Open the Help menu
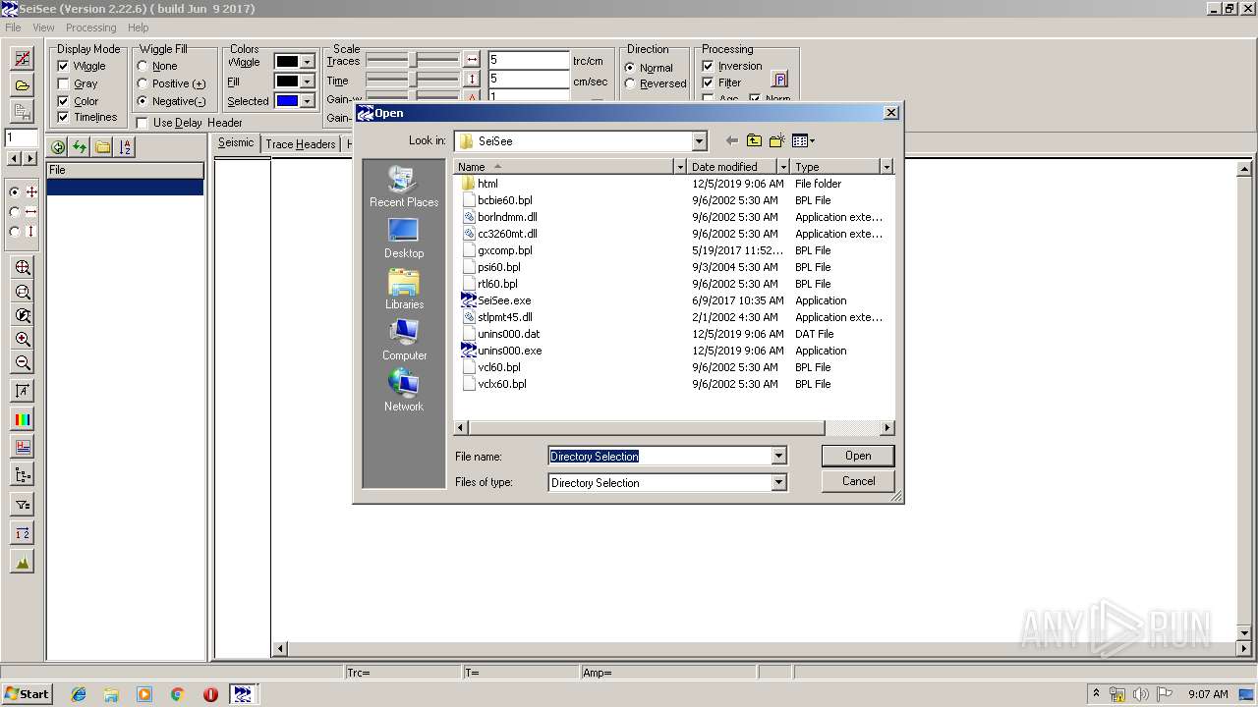Image resolution: width=1258 pixels, height=707 pixels. 139,27
